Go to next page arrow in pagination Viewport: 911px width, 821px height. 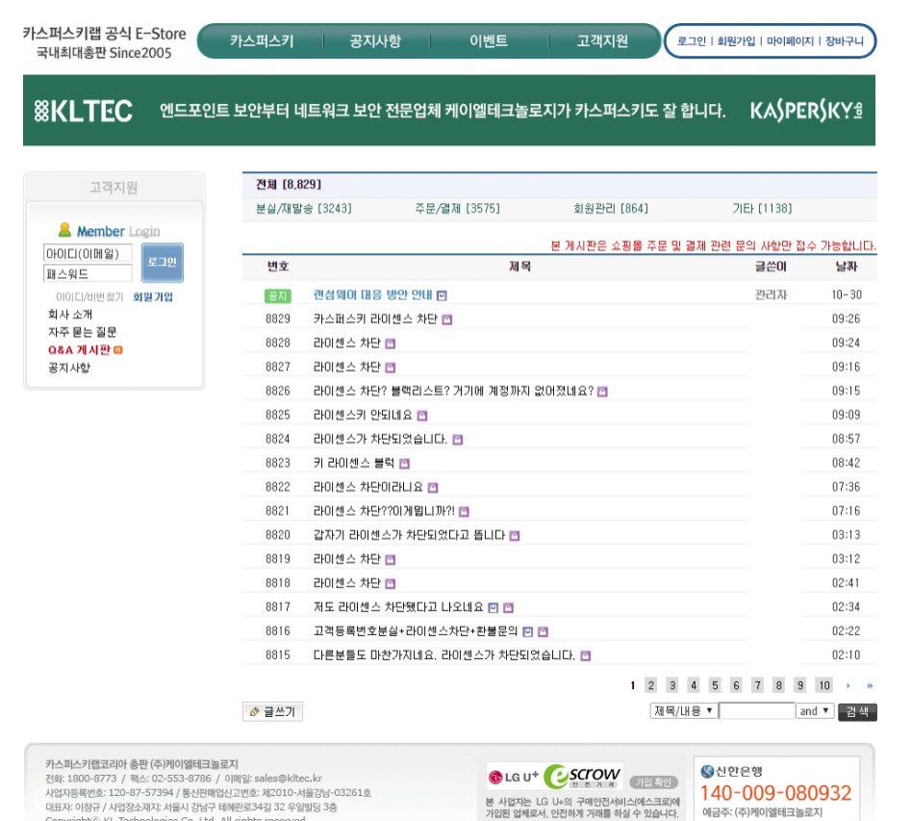click(x=848, y=685)
